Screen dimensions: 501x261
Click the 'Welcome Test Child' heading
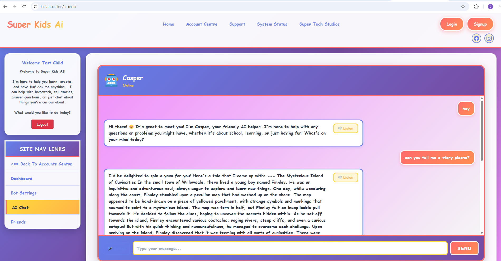click(x=42, y=63)
